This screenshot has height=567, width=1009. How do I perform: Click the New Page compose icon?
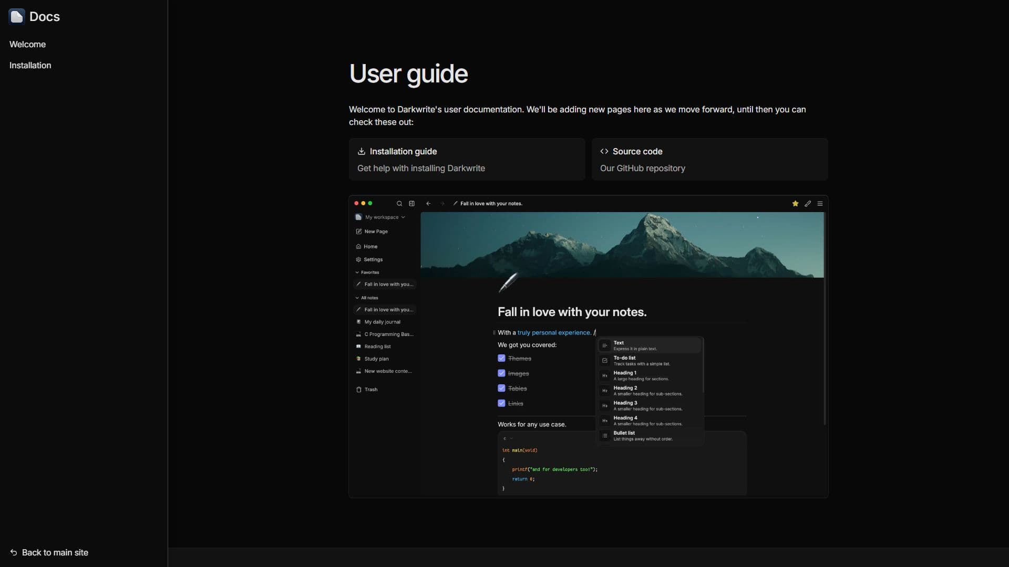[358, 232]
